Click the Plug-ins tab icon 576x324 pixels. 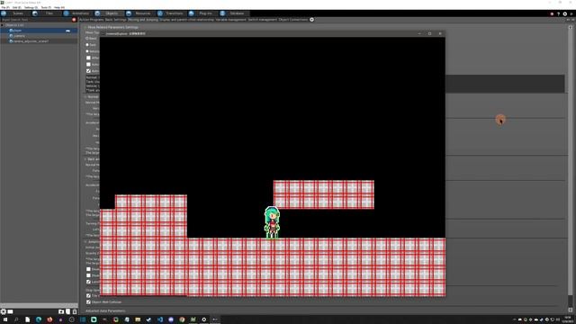coord(192,13)
